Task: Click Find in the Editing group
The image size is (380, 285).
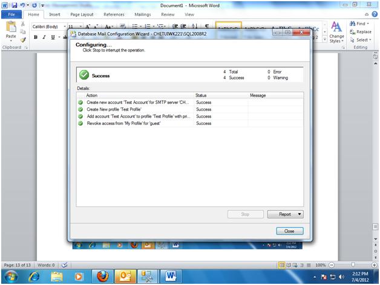Action: tap(359, 24)
